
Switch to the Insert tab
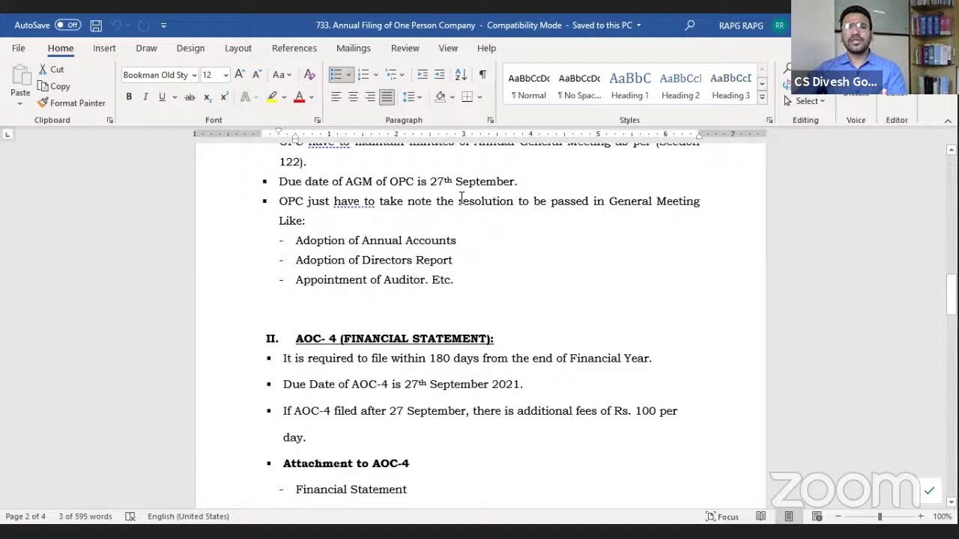104,48
